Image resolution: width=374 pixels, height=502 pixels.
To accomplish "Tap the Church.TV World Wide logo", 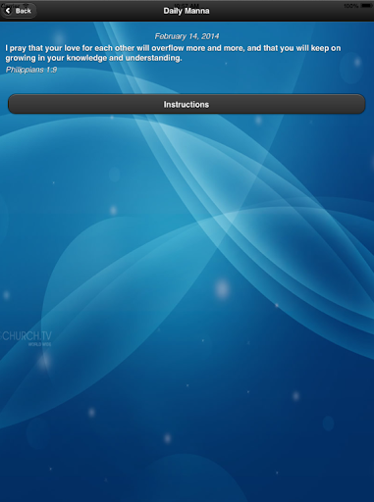I will pyautogui.click(x=26, y=338).
